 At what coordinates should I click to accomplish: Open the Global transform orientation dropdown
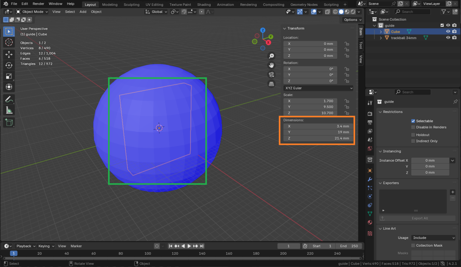click(x=157, y=12)
